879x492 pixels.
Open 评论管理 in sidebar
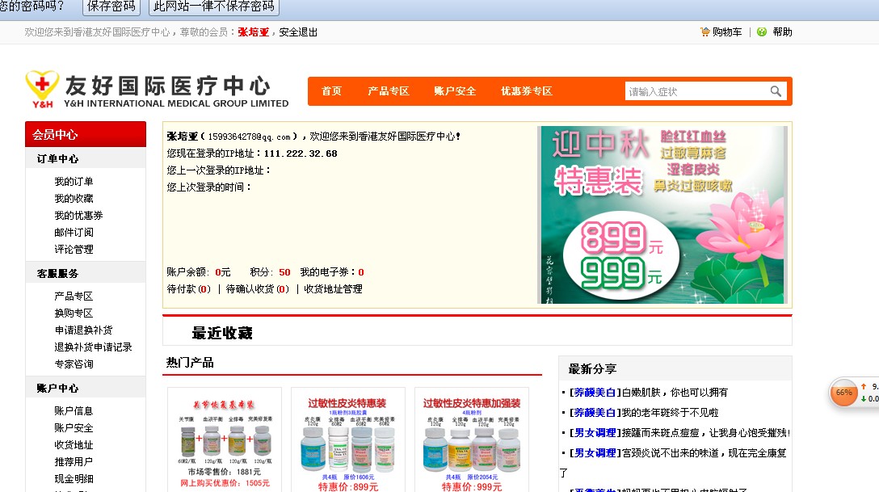click(x=74, y=250)
